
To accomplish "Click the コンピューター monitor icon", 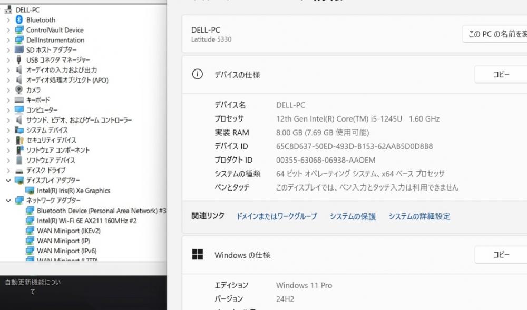I will 19,109.
